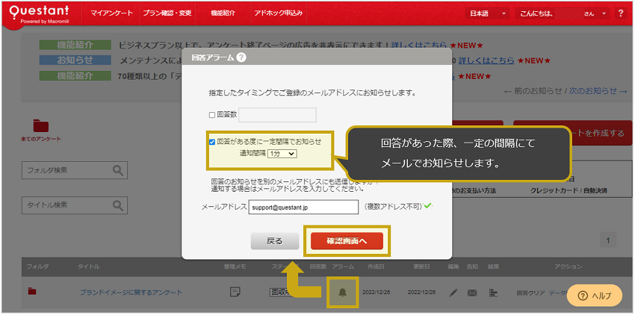Click the help question mark beside 回答アラーム title
The image size is (635, 315).
tap(241, 57)
